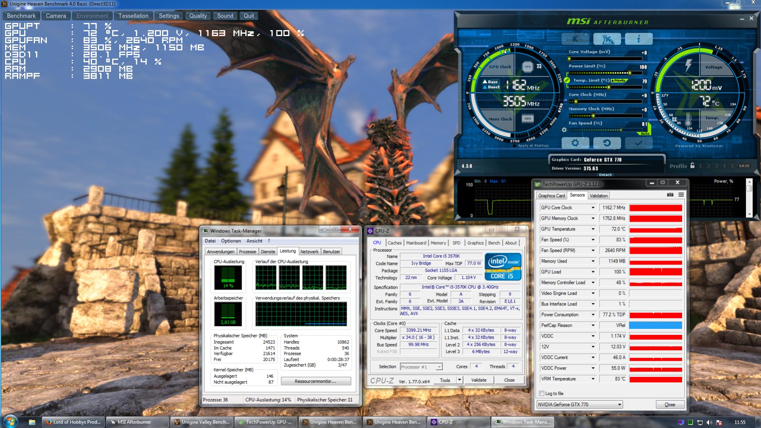Click the Quit button in Heaven
This screenshot has height=428, width=761.
pos(249,16)
